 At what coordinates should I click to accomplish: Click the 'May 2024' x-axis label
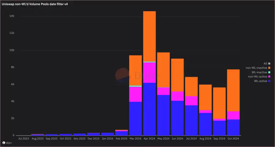pyautogui.click(x=163, y=138)
